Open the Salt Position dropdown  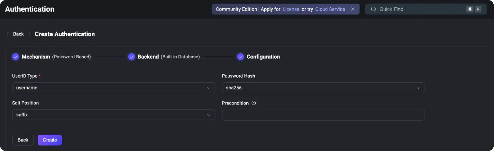[x=113, y=115]
